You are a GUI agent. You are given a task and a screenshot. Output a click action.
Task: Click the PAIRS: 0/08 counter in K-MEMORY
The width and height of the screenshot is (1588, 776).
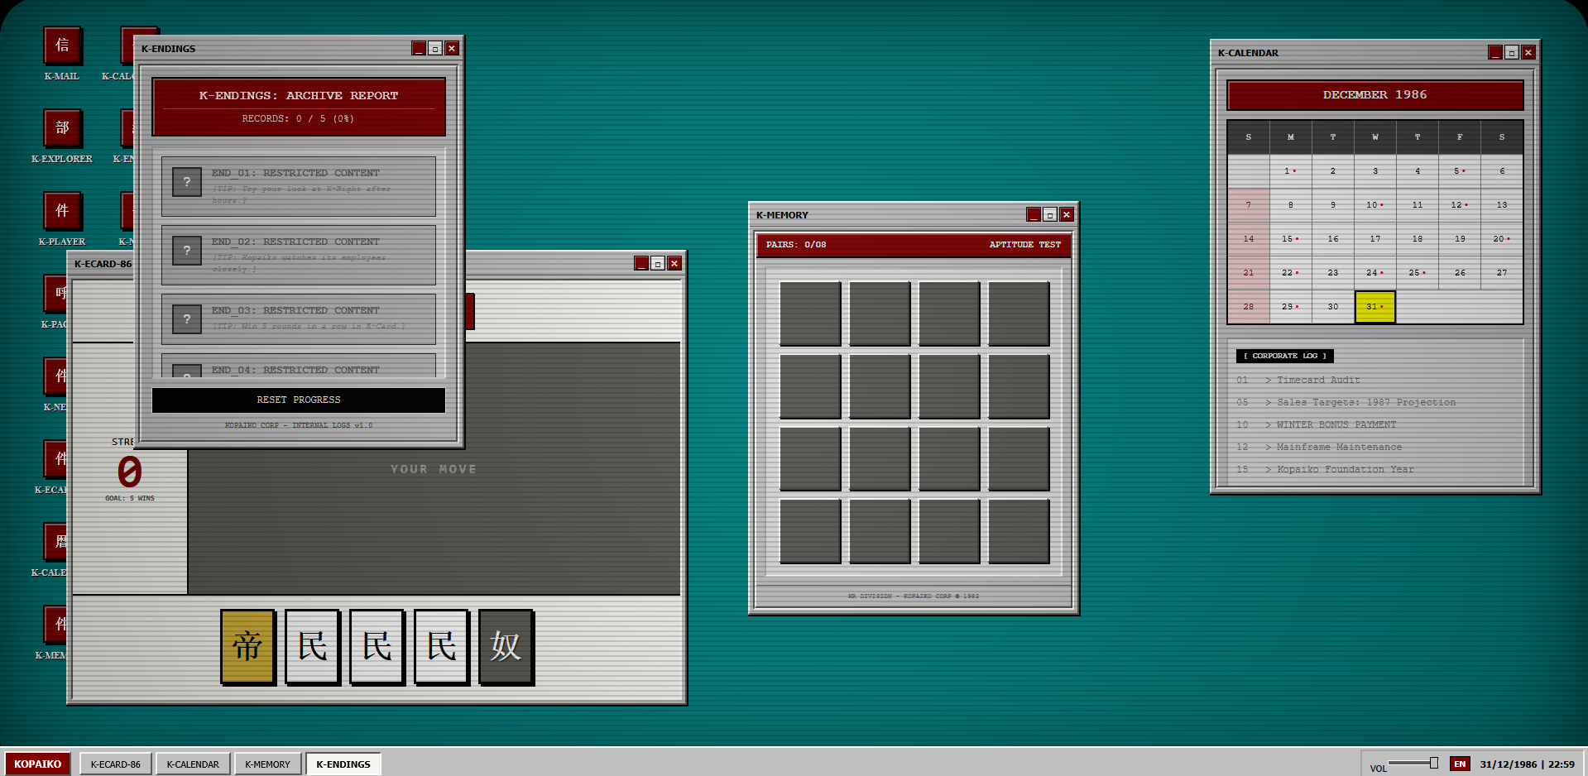point(796,245)
